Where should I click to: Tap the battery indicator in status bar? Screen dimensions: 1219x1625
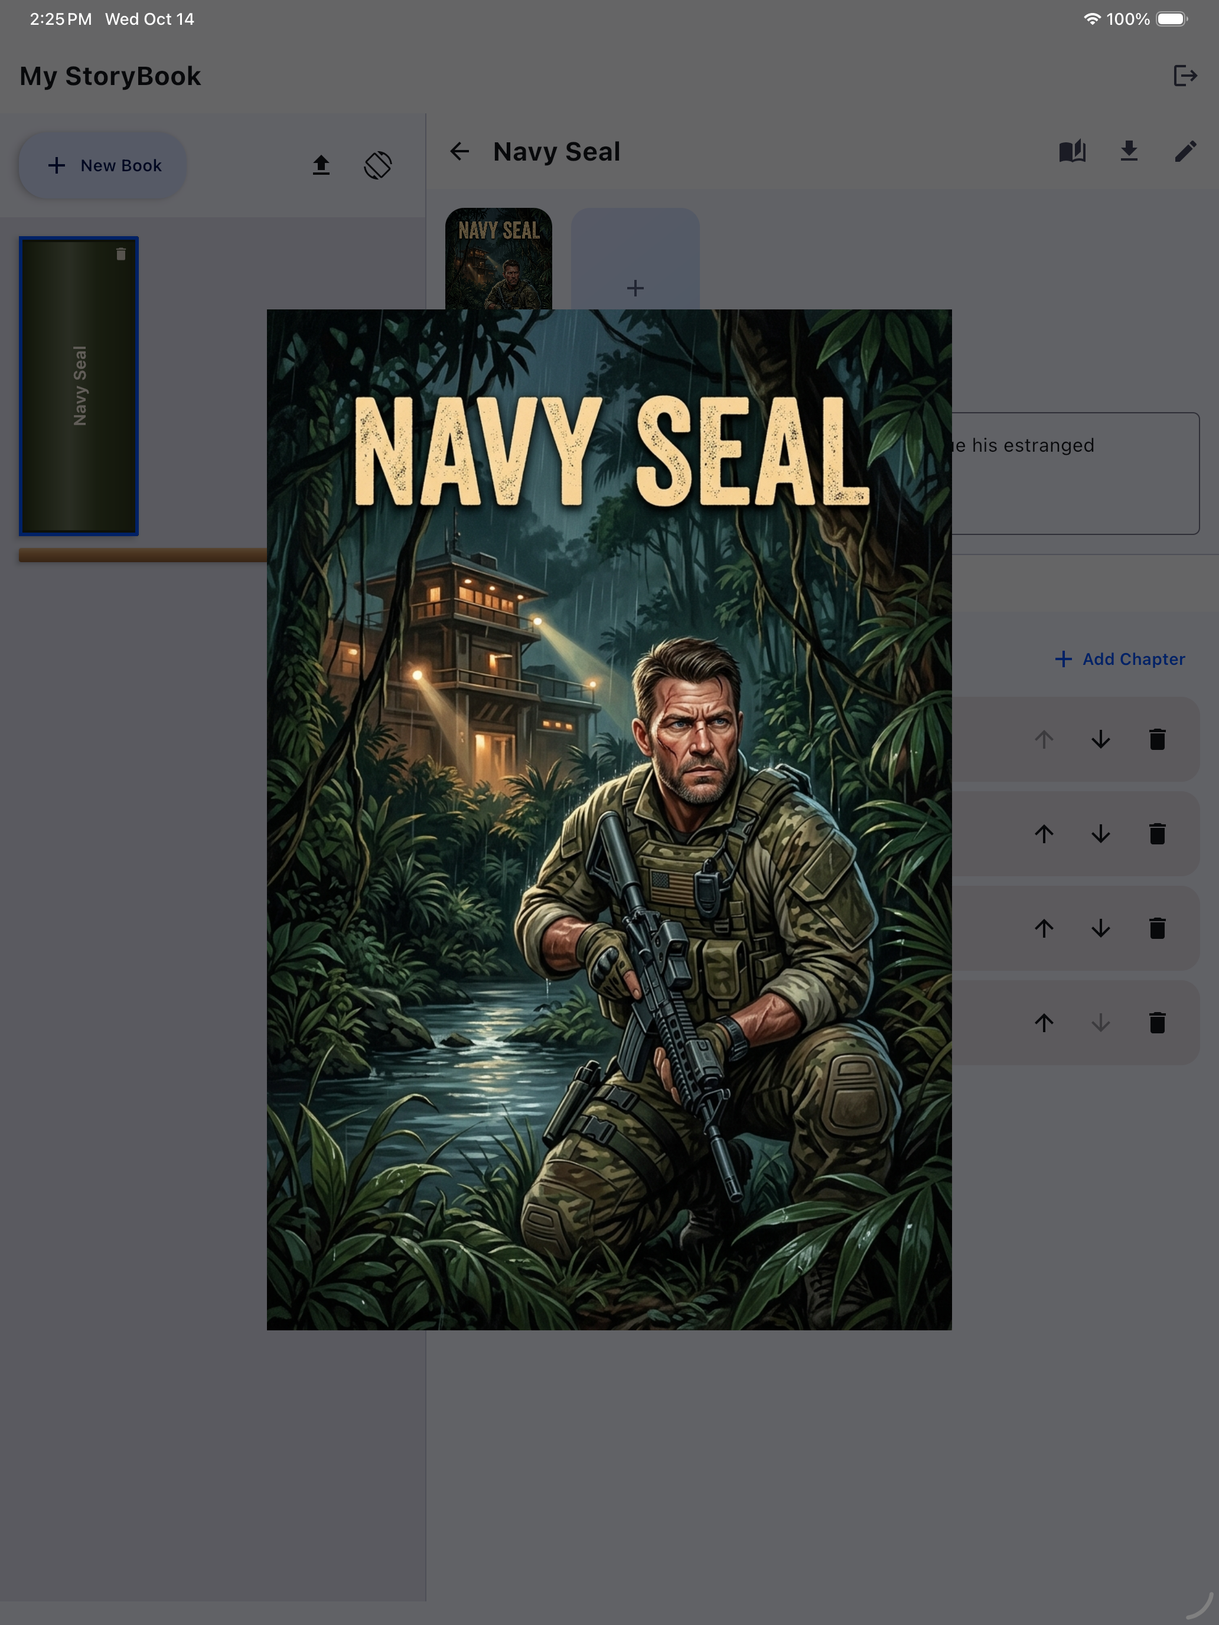coord(1171,19)
